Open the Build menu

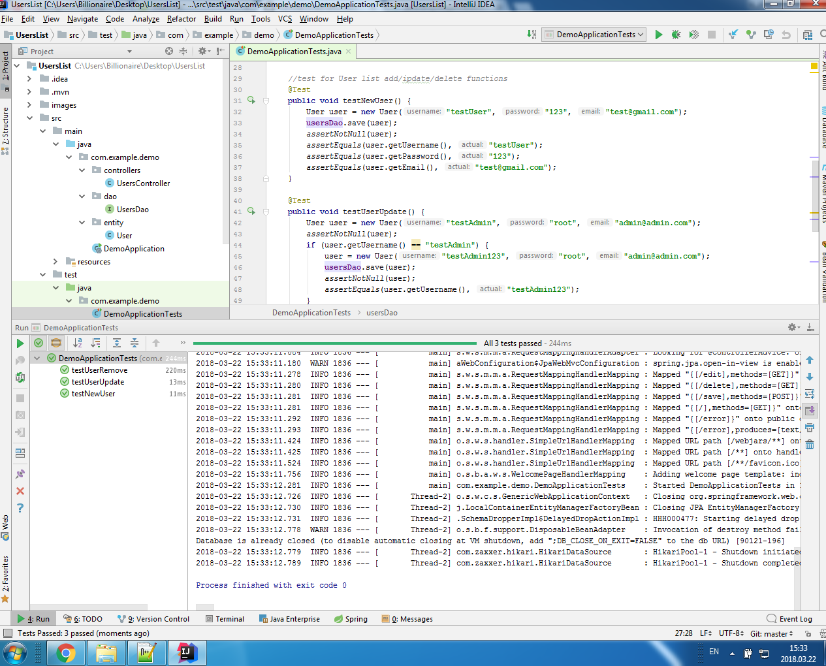pyautogui.click(x=213, y=19)
